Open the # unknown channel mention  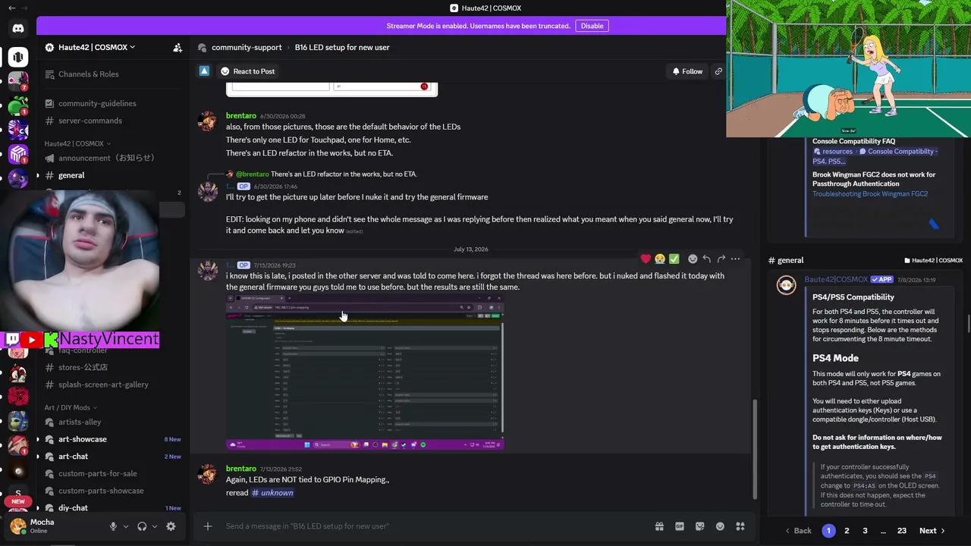click(272, 493)
